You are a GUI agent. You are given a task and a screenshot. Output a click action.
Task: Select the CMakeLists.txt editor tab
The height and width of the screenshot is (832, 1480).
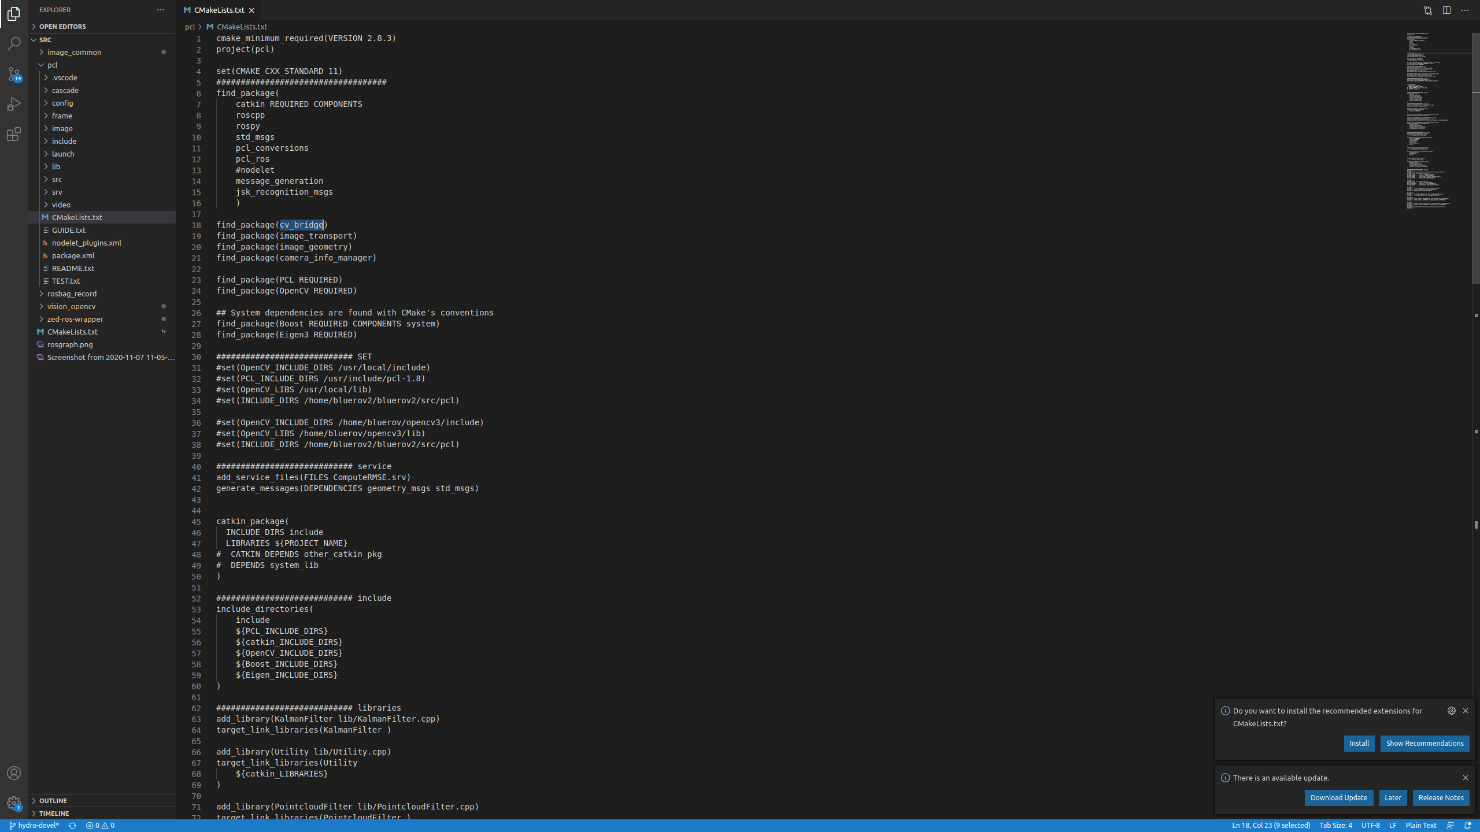[x=219, y=10]
